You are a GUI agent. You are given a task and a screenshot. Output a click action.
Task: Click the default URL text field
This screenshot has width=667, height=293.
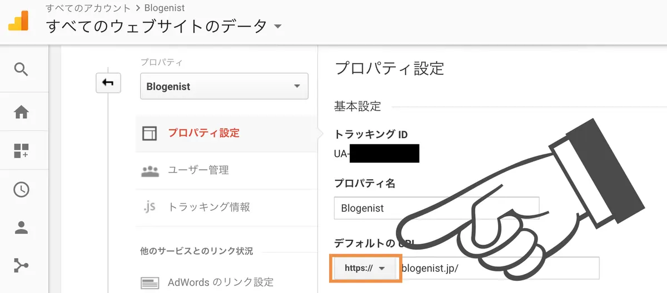point(499,268)
